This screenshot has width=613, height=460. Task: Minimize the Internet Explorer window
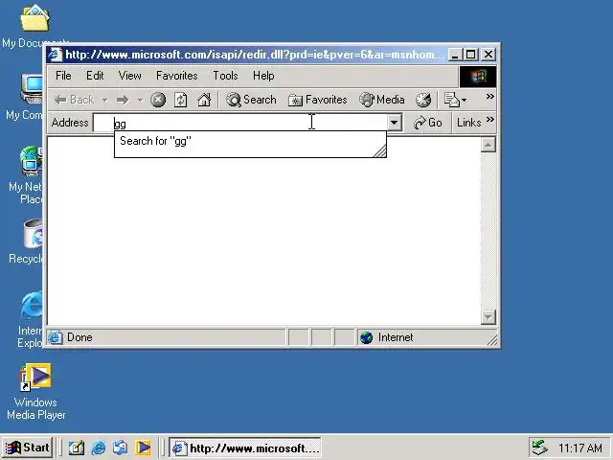click(x=455, y=55)
